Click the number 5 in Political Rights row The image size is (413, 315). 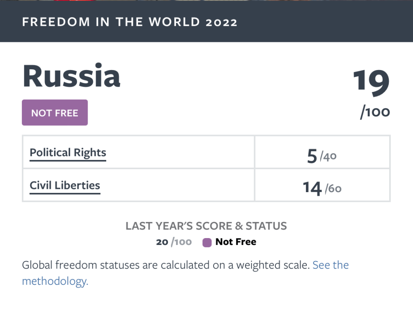[x=312, y=156]
